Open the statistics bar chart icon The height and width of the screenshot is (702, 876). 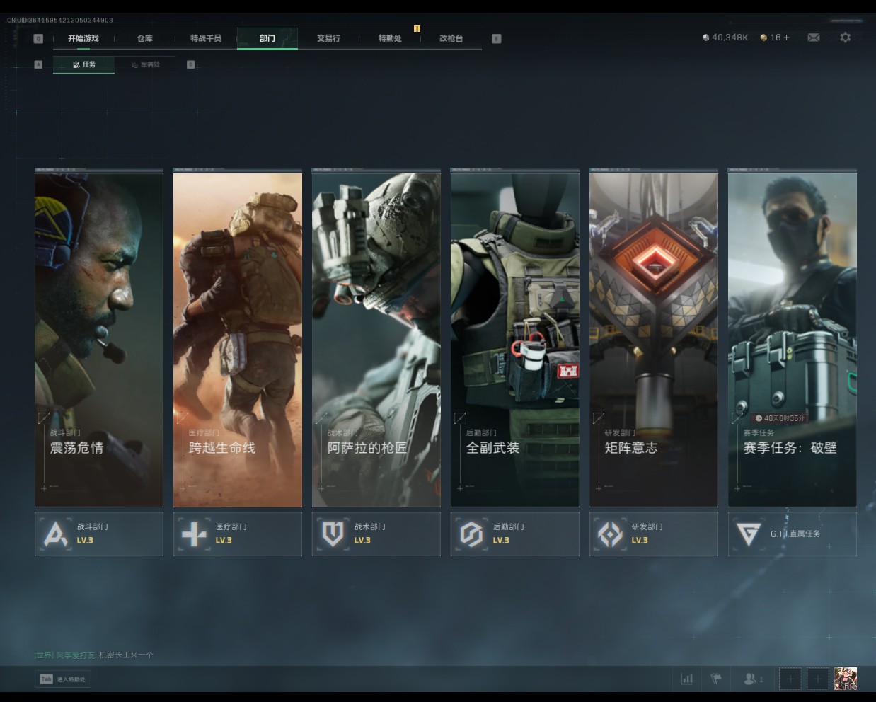pos(686,679)
